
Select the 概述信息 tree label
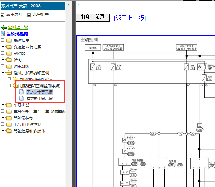click(22, 41)
